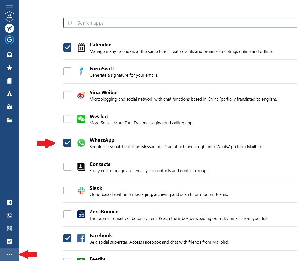Enable the WeChat checkbox
297x261 pixels.
coord(68,119)
